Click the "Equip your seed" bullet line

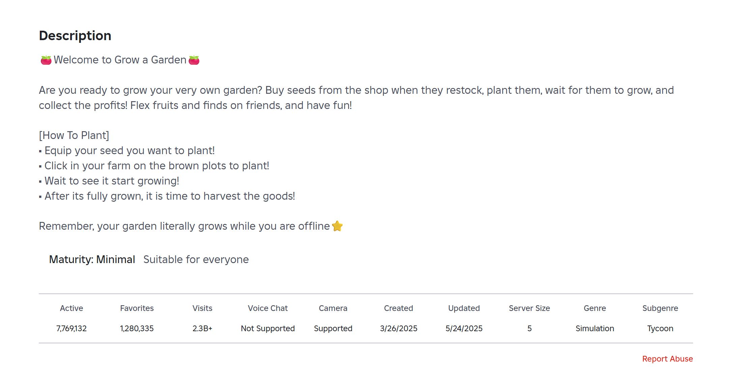[x=130, y=150]
